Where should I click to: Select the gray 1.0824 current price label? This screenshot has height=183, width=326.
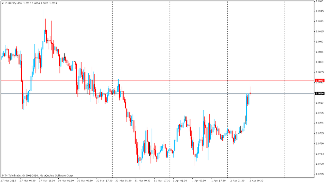point(319,93)
